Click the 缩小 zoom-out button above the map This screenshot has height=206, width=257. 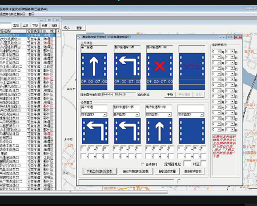(67, 28)
